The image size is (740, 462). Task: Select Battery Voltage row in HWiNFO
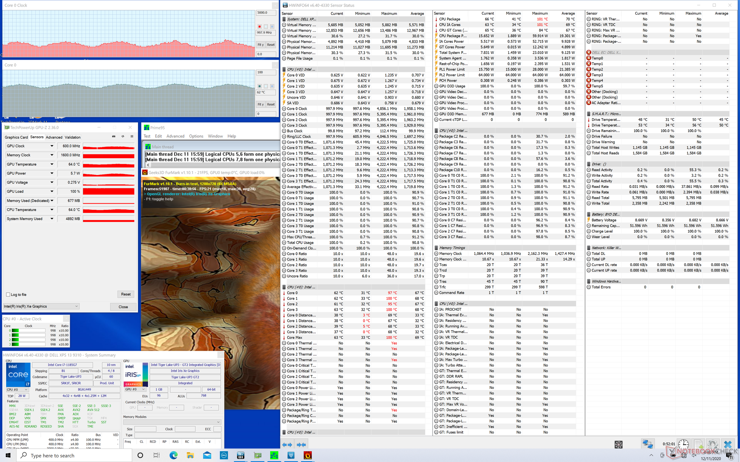[x=658, y=220]
